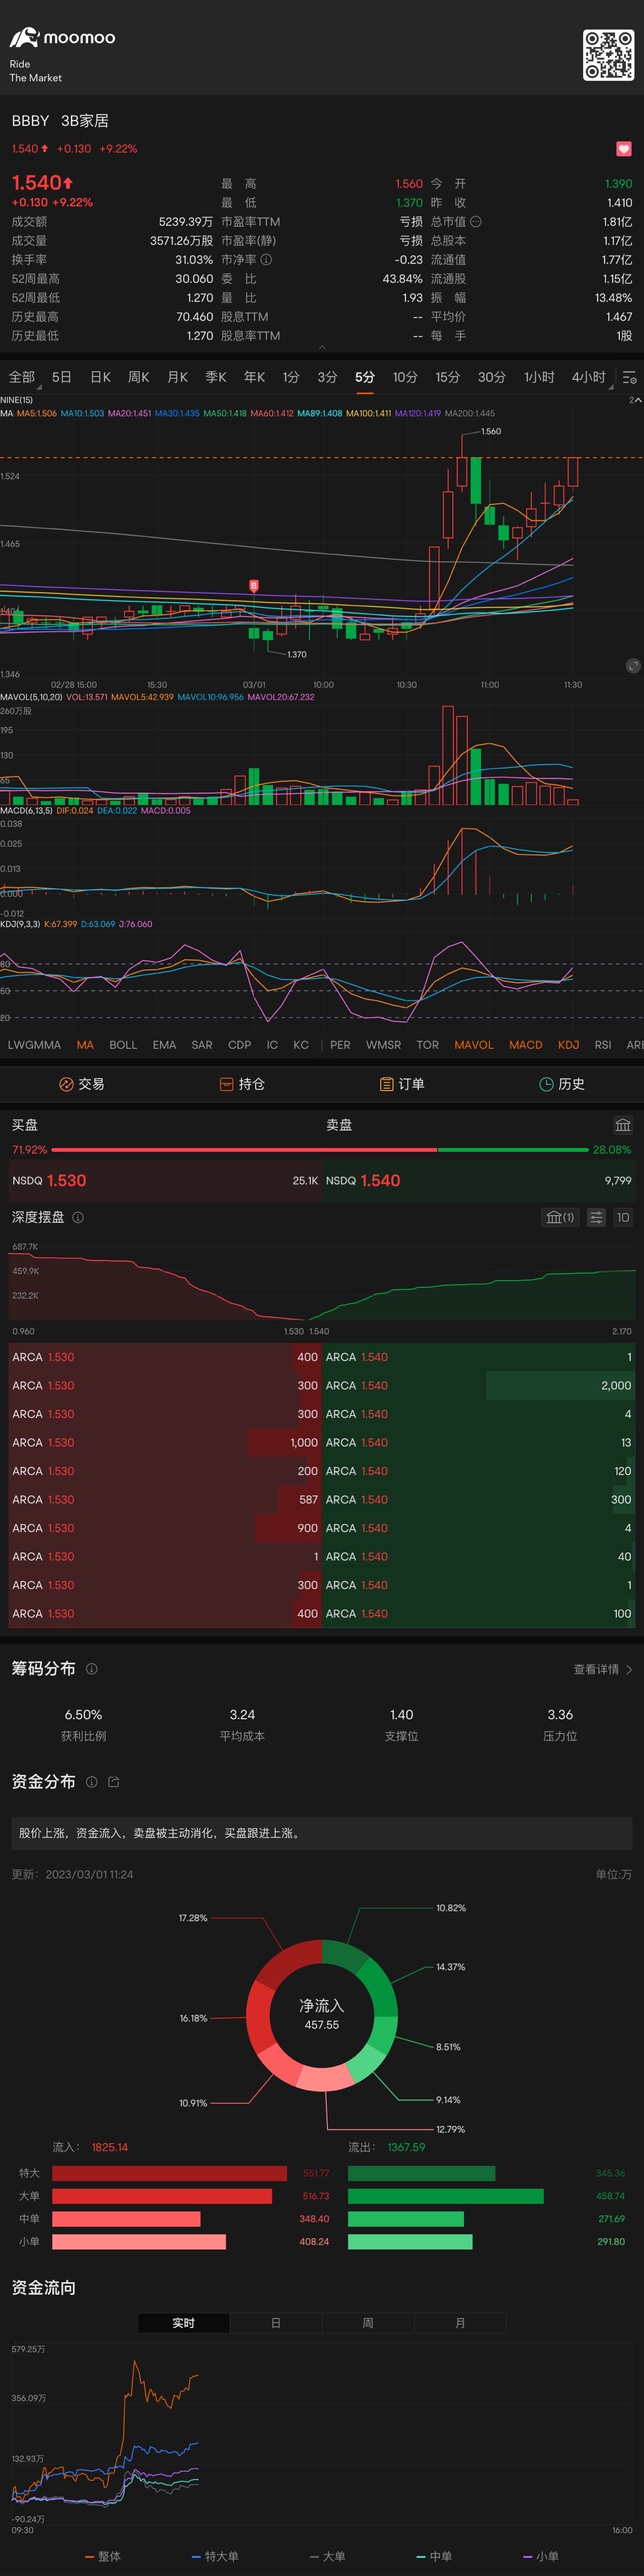Select 10分 chart interval
644x2576 pixels.
click(x=405, y=377)
